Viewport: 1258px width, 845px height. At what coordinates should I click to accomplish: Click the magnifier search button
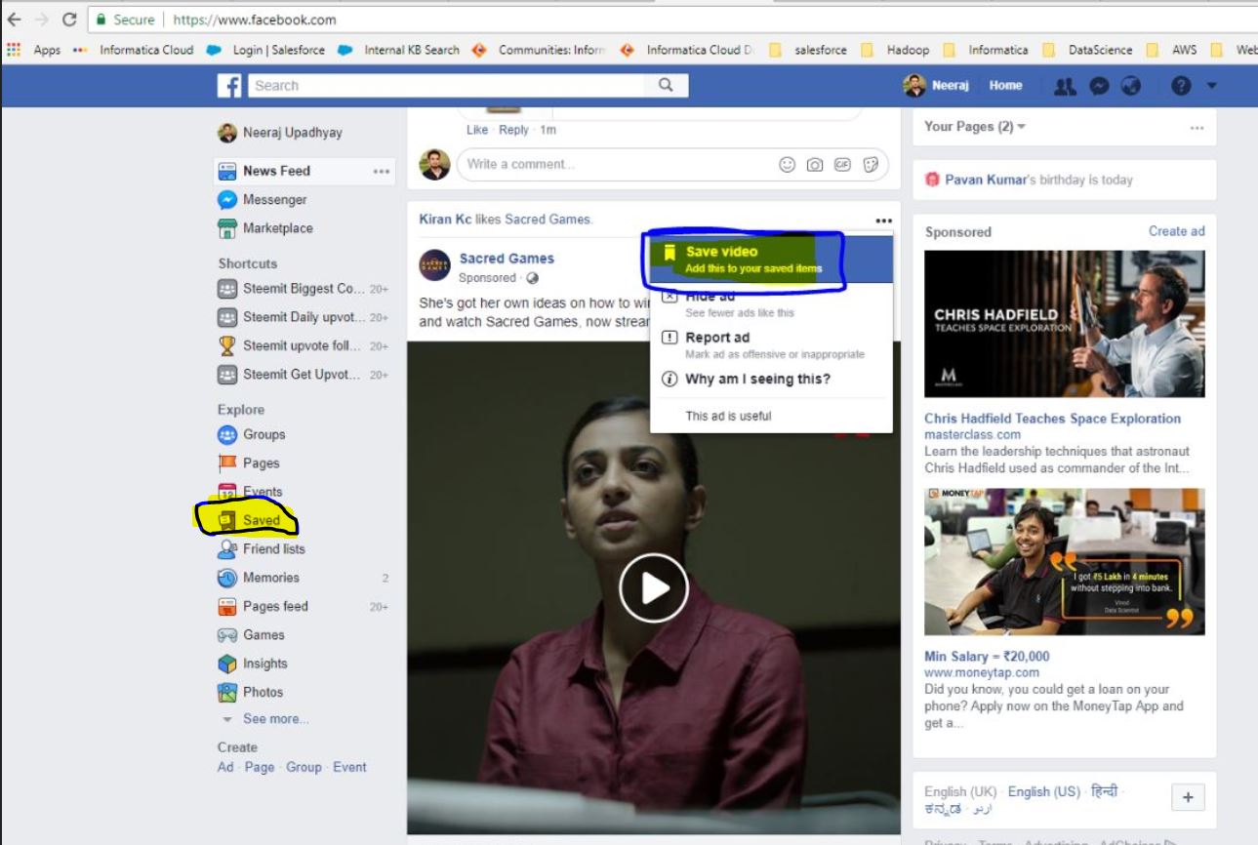pos(666,85)
